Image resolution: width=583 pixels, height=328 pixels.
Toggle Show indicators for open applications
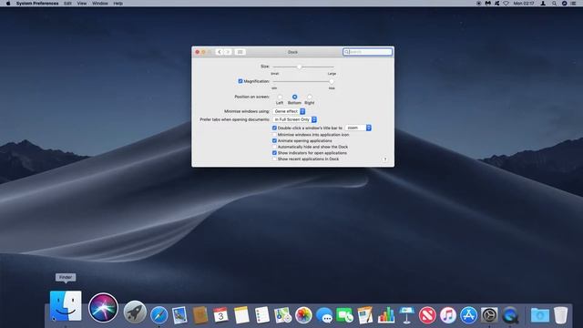(x=274, y=153)
